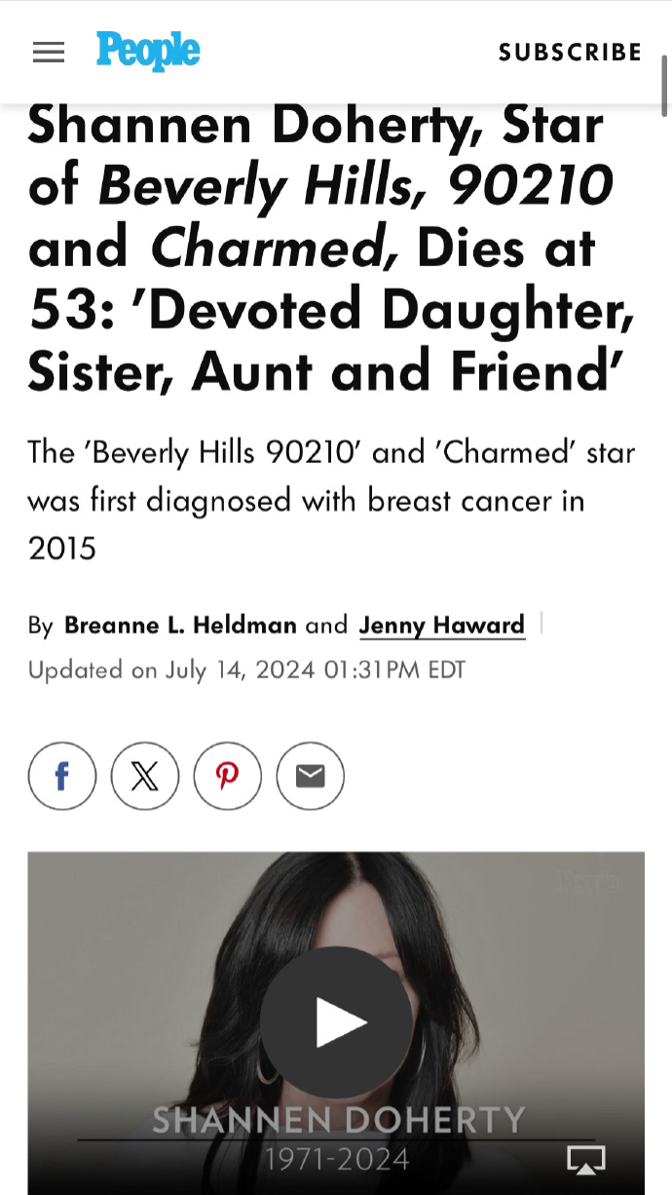Click the page scrollbar thumb
Screen dimensions: 672x1195
pyautogui.click(x=665, y=86)
